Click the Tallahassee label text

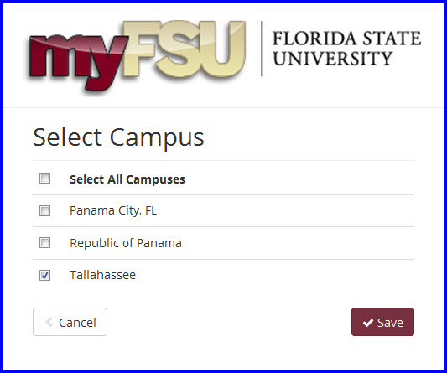102,275
